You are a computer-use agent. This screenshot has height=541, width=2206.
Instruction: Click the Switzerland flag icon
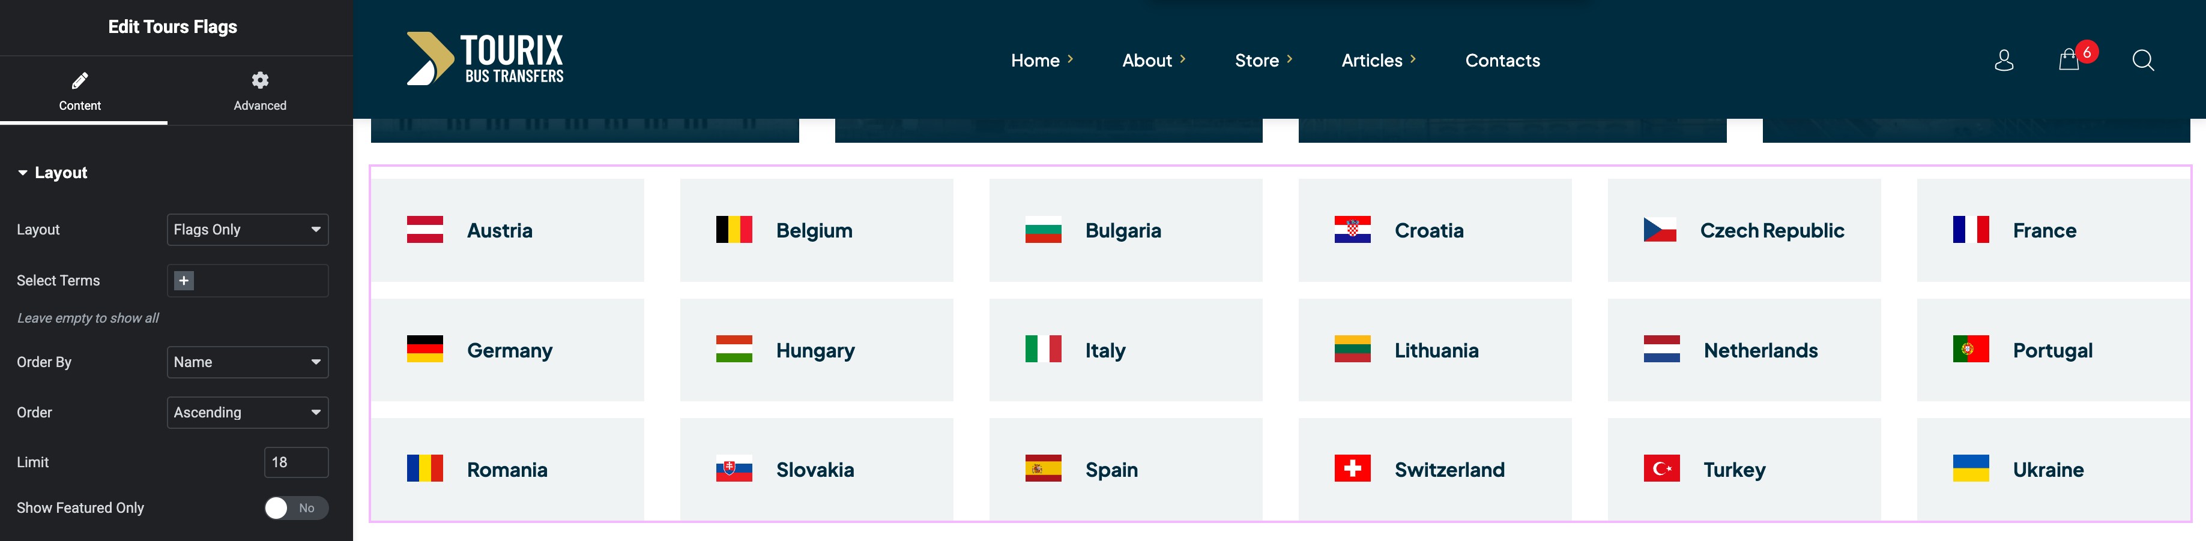[1352, 469]
